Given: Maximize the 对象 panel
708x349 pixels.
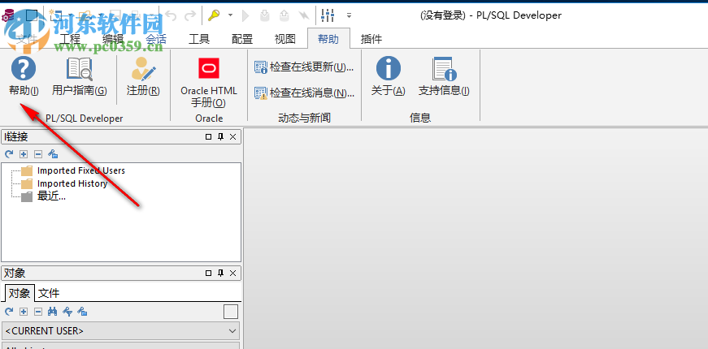Looking at the screenshot, I should 209,273.
